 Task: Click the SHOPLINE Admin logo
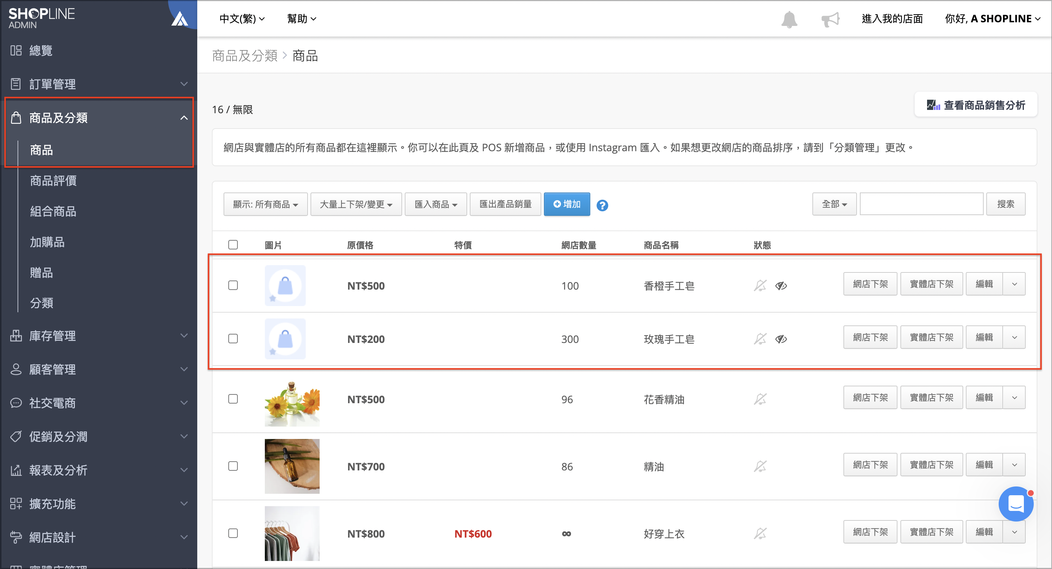41,18
